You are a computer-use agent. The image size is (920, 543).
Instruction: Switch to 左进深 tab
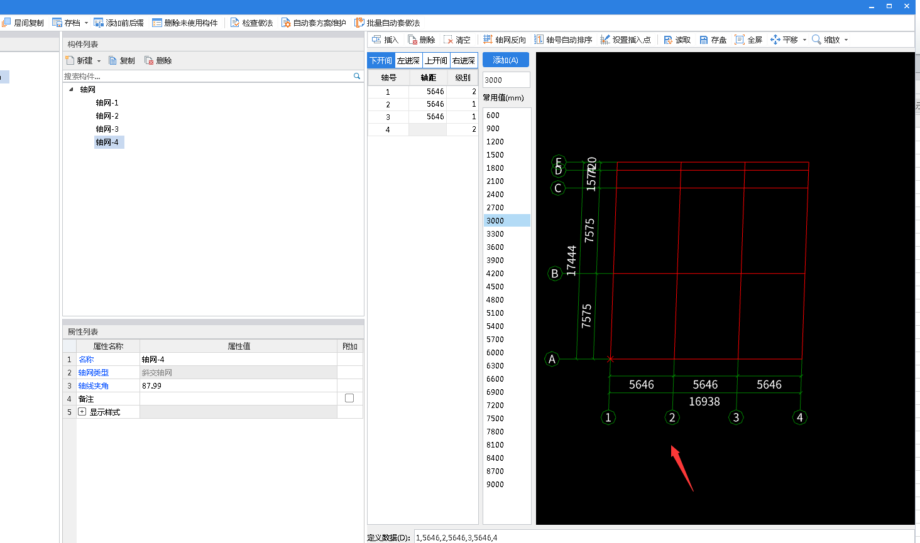tap(408, 60)
